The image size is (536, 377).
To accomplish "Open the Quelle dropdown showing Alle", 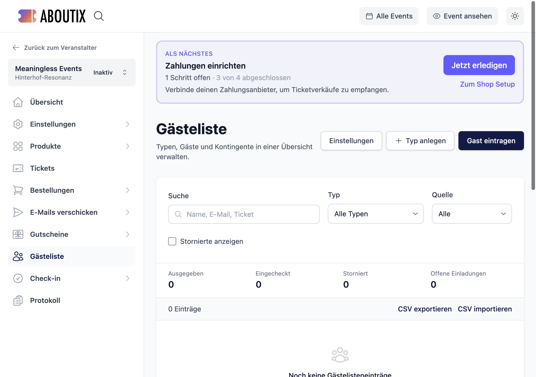I will (x=472, y=214).
